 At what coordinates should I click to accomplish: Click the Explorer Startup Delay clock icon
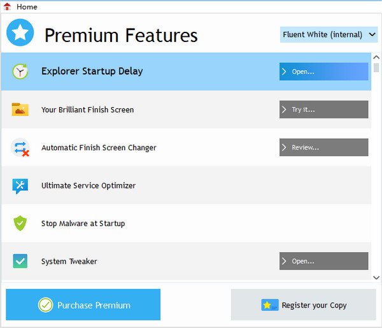click(x=20, y=71)
